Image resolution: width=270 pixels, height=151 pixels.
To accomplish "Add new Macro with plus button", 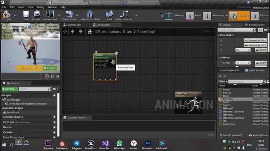I will (54, 127).
